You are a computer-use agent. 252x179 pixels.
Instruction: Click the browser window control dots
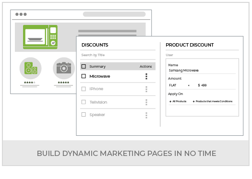point(21,14)
